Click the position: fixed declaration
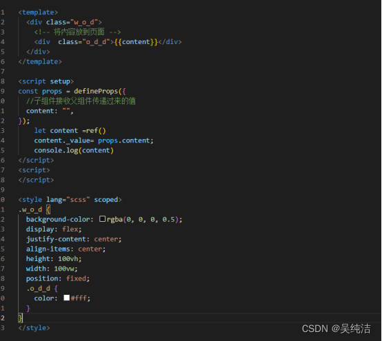 (x=58, y=278)
